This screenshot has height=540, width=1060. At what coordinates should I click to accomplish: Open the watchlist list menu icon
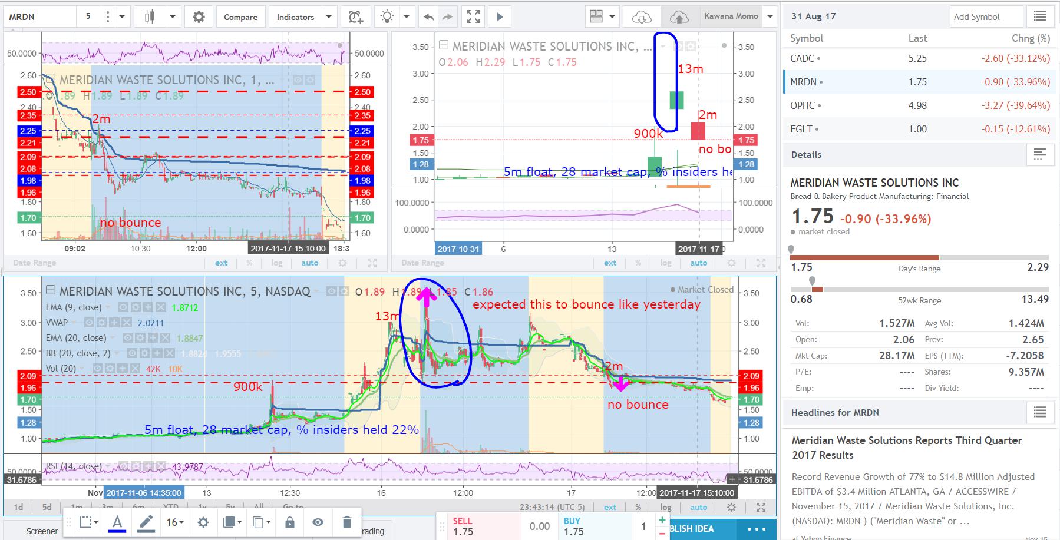click(1040, 16)
